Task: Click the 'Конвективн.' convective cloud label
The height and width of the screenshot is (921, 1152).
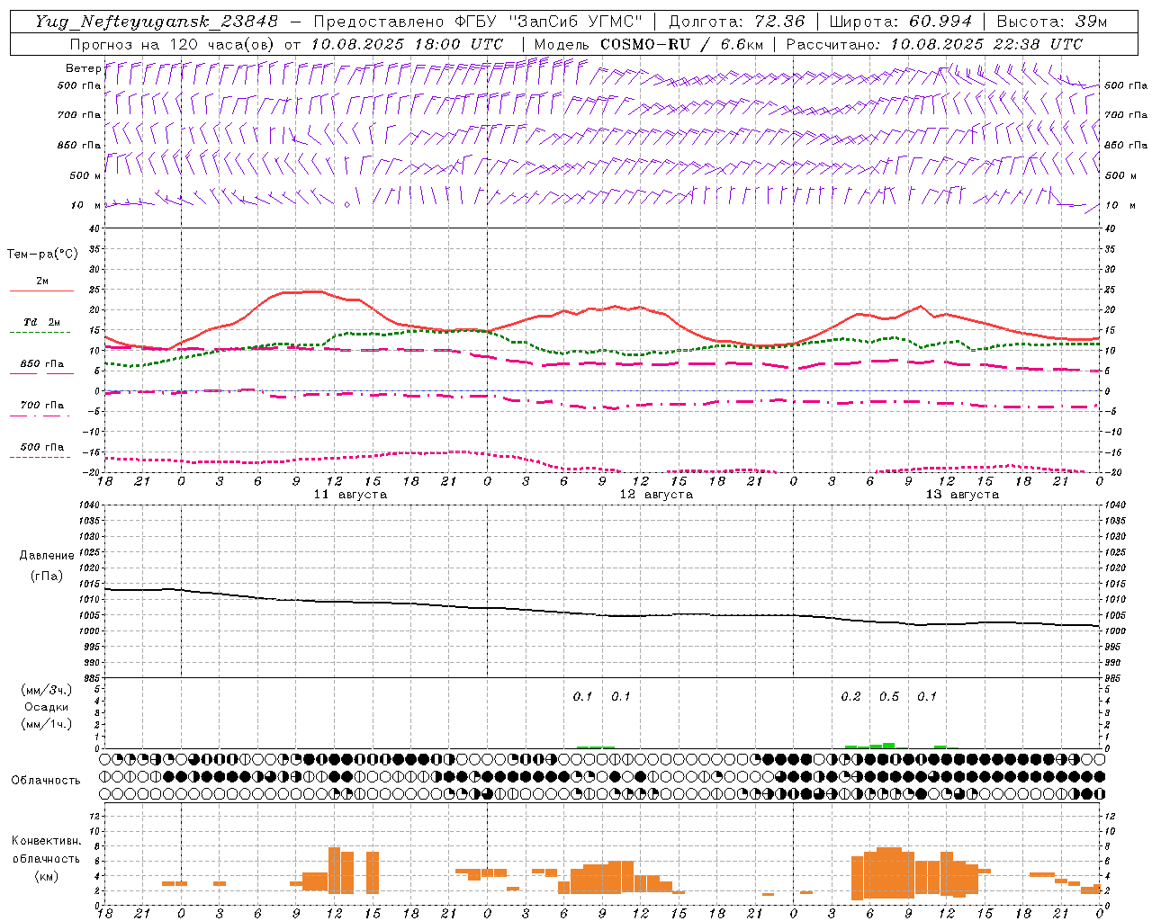Action: 46,841
